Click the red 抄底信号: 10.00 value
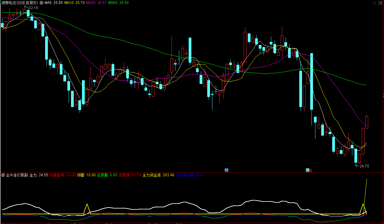This screenshot has height=224, width=384. [x=62, y=175]
